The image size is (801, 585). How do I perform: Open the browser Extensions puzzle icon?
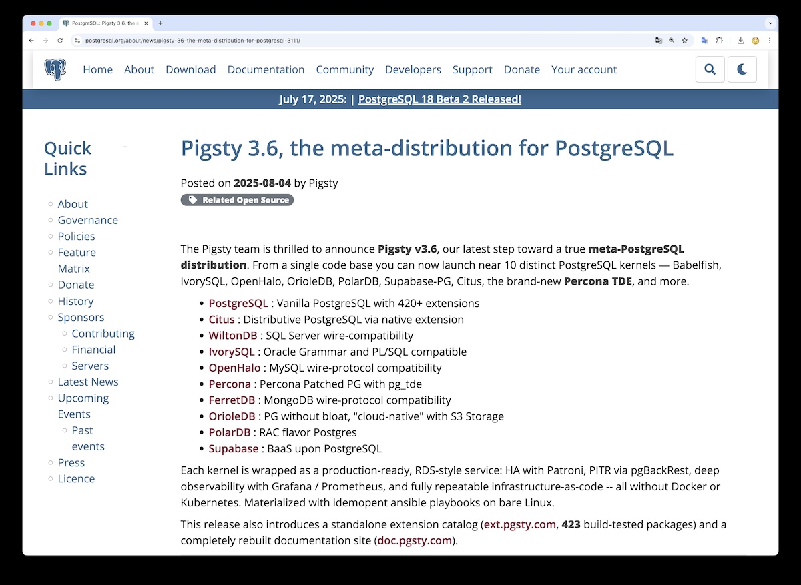[x=720, y=41]
